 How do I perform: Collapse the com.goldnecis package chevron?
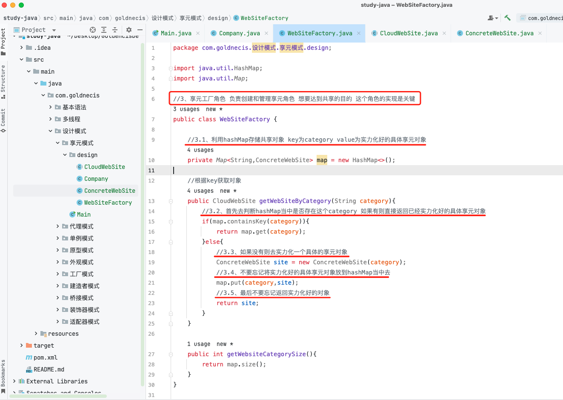[x=43, y=95]
